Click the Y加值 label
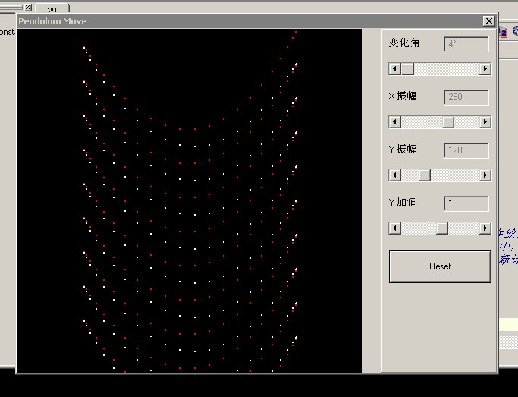 point(402,202)
